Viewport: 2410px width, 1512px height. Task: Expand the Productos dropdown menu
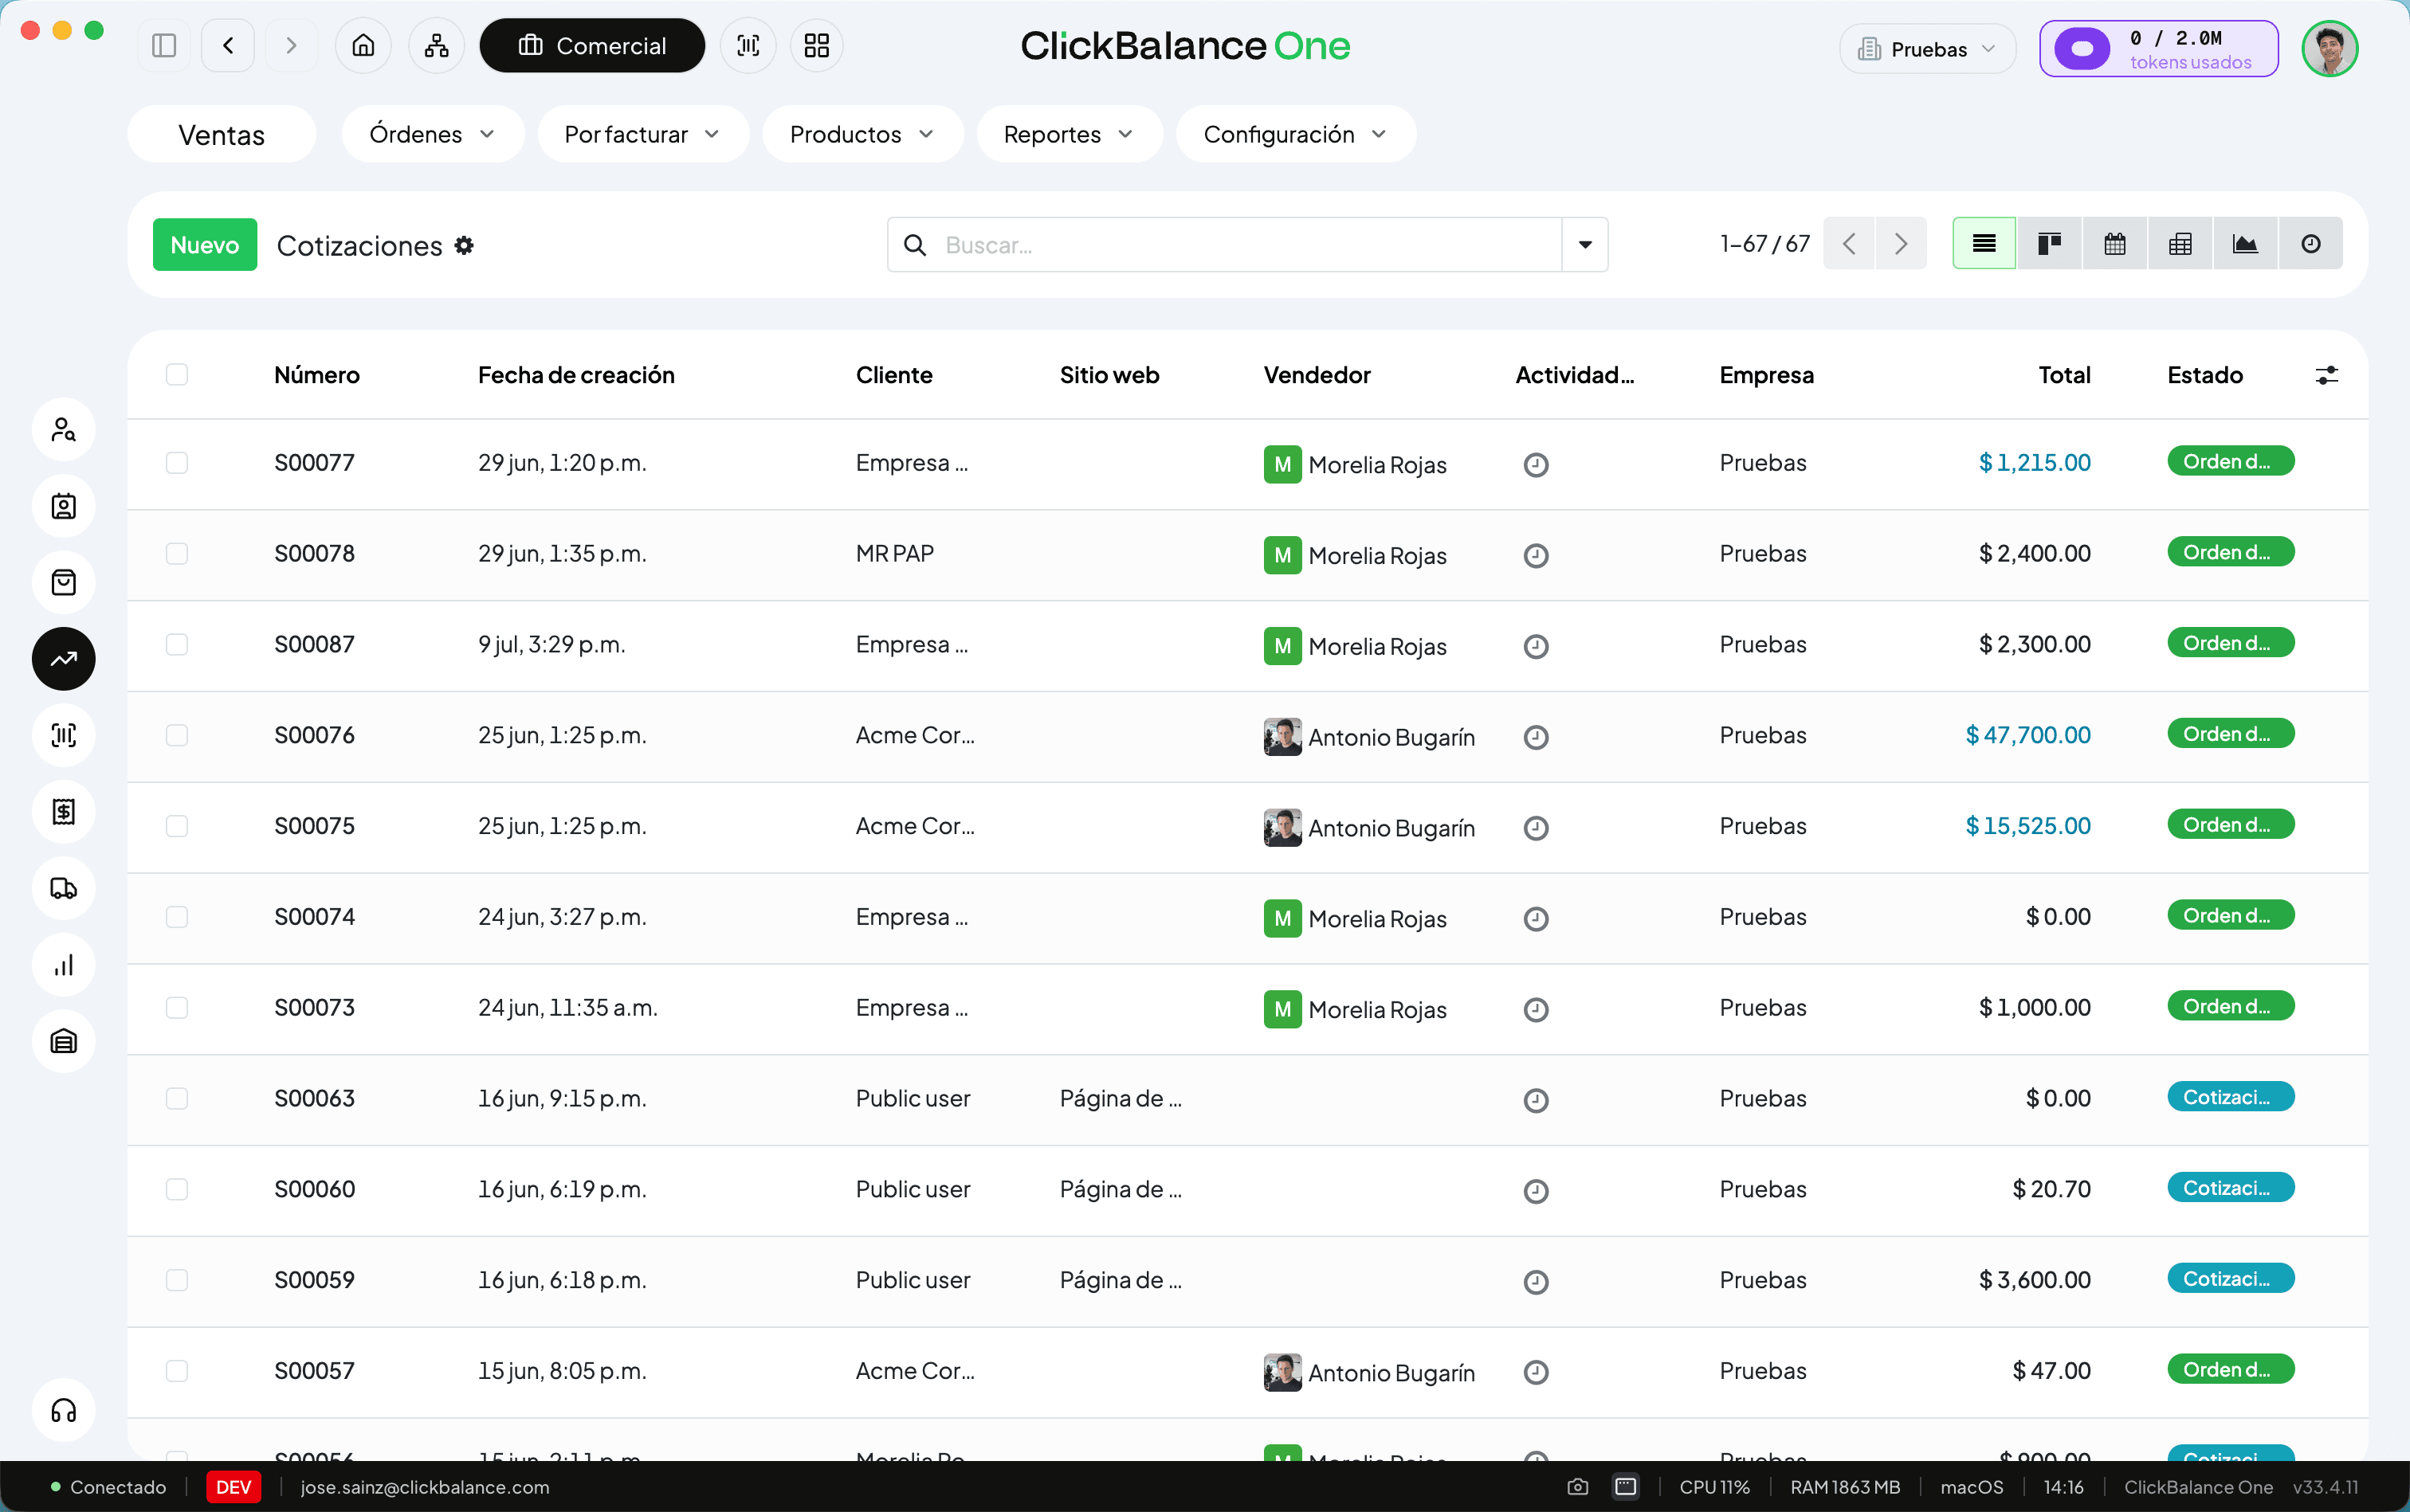(x=862, y=134)
